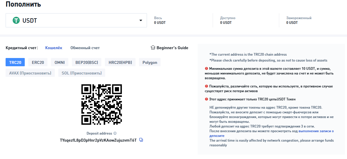Click warning icon beside TRC20-only address notice
The image size is (347, 159).
(206, 99)
